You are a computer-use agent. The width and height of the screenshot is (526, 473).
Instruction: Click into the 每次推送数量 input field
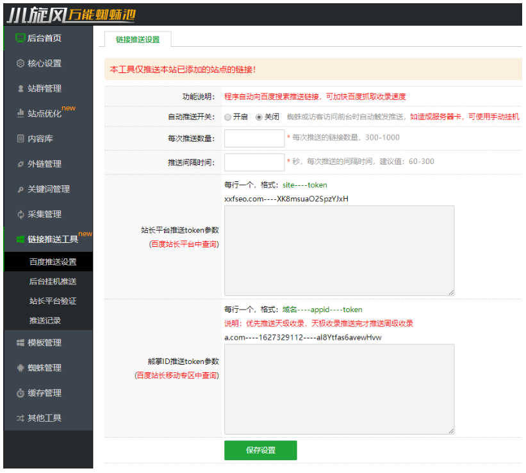pyautogui.click(x=254, y=138)
